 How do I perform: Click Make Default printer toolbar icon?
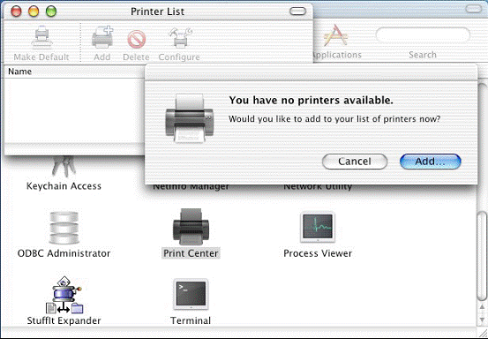[41, 37]
